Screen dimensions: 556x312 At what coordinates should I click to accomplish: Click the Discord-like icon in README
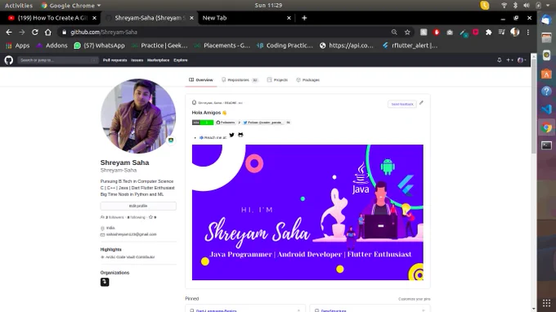pyautogui.click(x=240, y=135)
